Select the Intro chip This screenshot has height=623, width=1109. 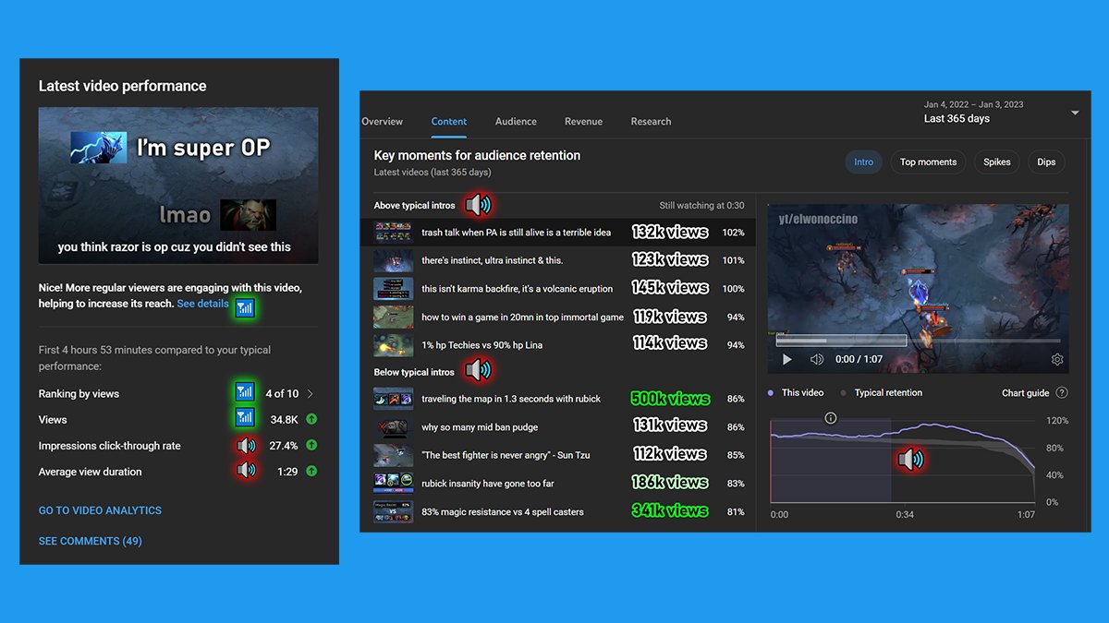coord(863,162)
